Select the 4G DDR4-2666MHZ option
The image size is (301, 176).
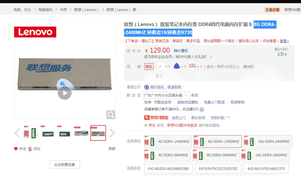point(167,155)
